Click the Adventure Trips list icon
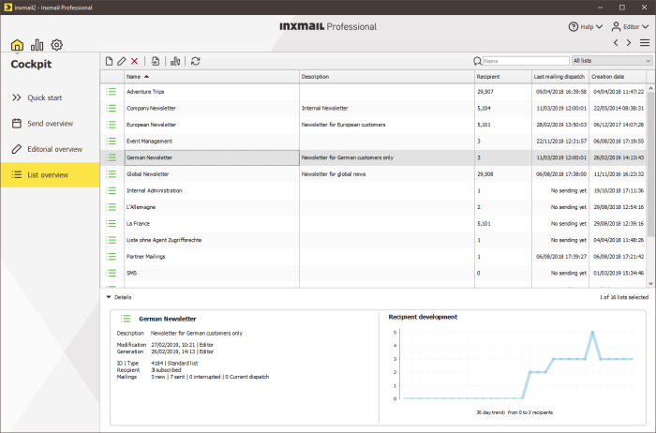The image size is (656, 433). (111, 92)
